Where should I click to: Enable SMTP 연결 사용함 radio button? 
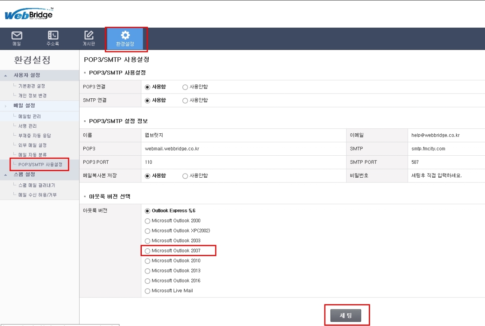click(147, 100)
